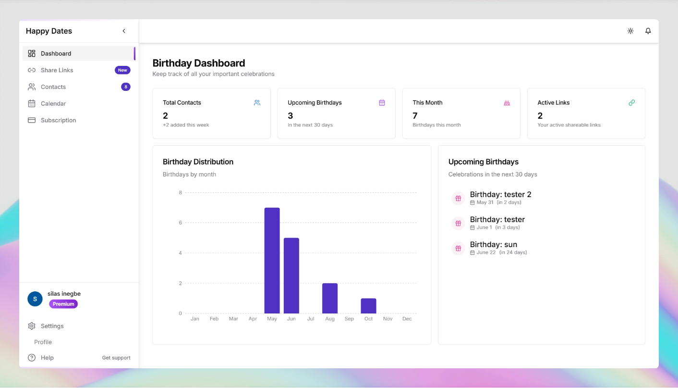The image size is (678, 388).
Task: Click the silas inegbe user name
Action: (64, 294)
